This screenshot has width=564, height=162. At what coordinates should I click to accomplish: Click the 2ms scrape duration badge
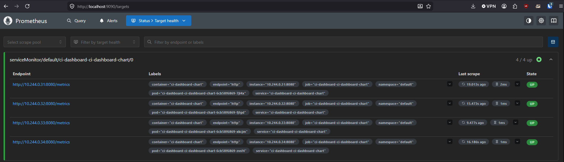[x=501, y=84]
